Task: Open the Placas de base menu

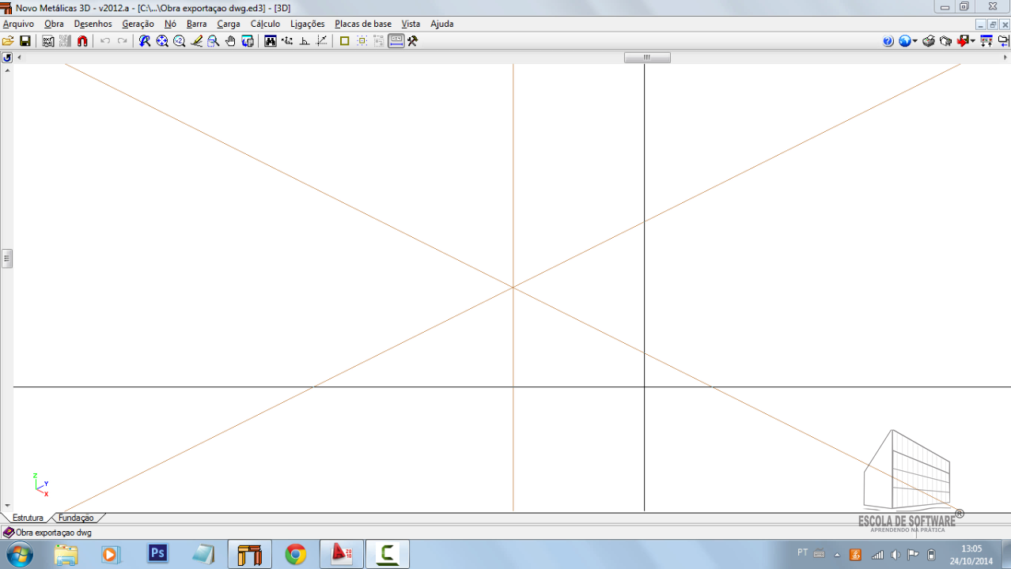Action: click(x=362, y=24)
